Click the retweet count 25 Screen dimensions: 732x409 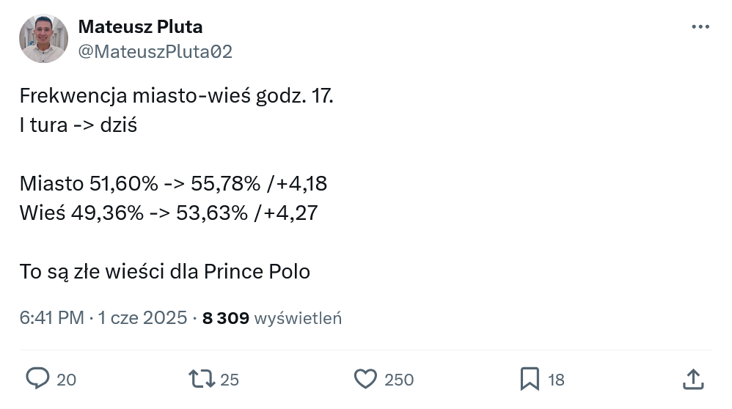coord(230,380)
